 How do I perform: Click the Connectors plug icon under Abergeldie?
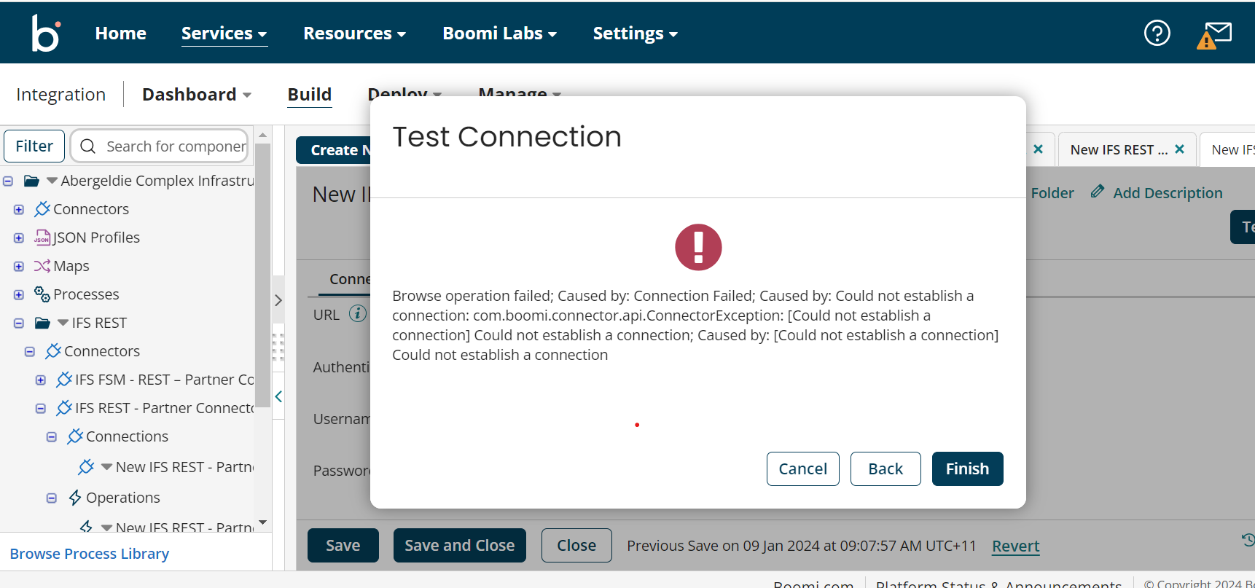(42, 209)
